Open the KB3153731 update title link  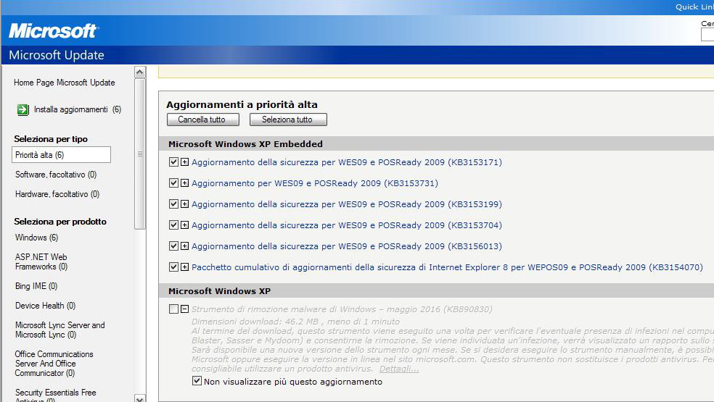pyautogui.click(x=315, y=183)
